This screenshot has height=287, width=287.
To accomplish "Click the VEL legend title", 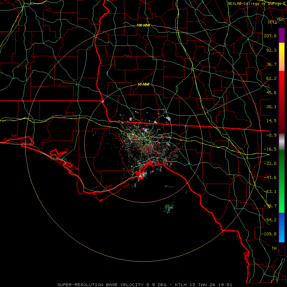I will click(280, 19).
